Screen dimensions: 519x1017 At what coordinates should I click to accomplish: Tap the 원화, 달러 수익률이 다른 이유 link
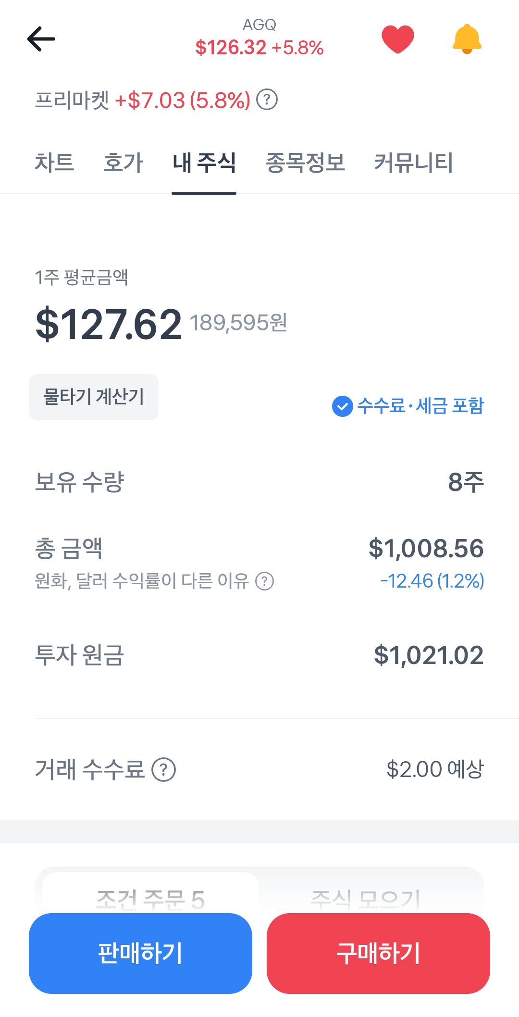click(142, 581)
